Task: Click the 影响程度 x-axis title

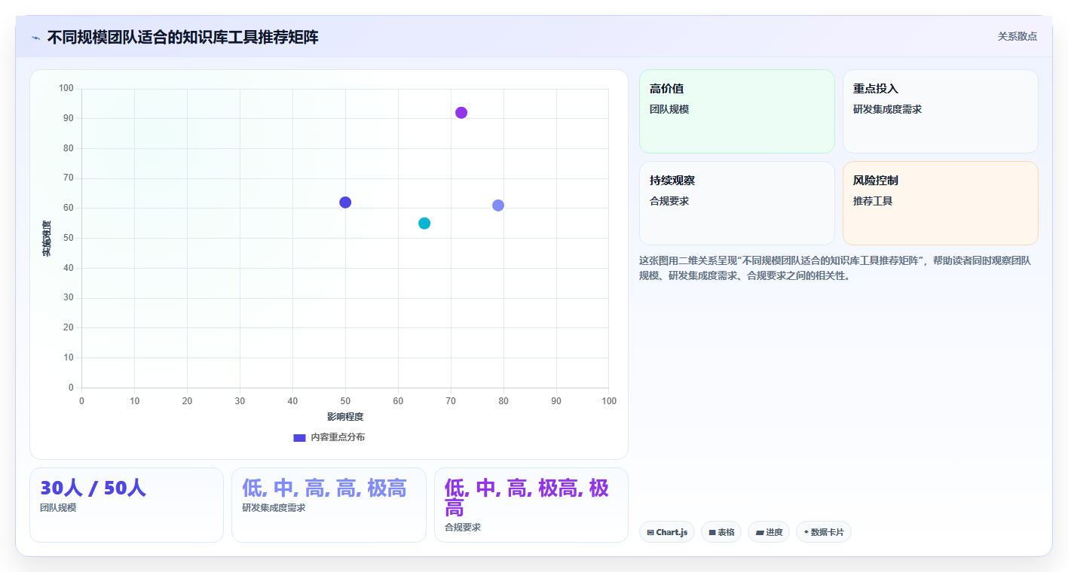Action: (x=345, y=417)
